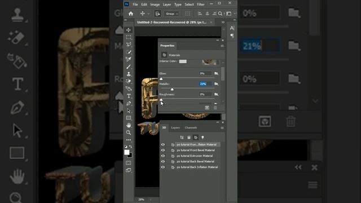Image resolution: width=361 pixels, height=203 pixels.
Task: Hide the Extrusion Material row
Action: click(x=163, y=156)
